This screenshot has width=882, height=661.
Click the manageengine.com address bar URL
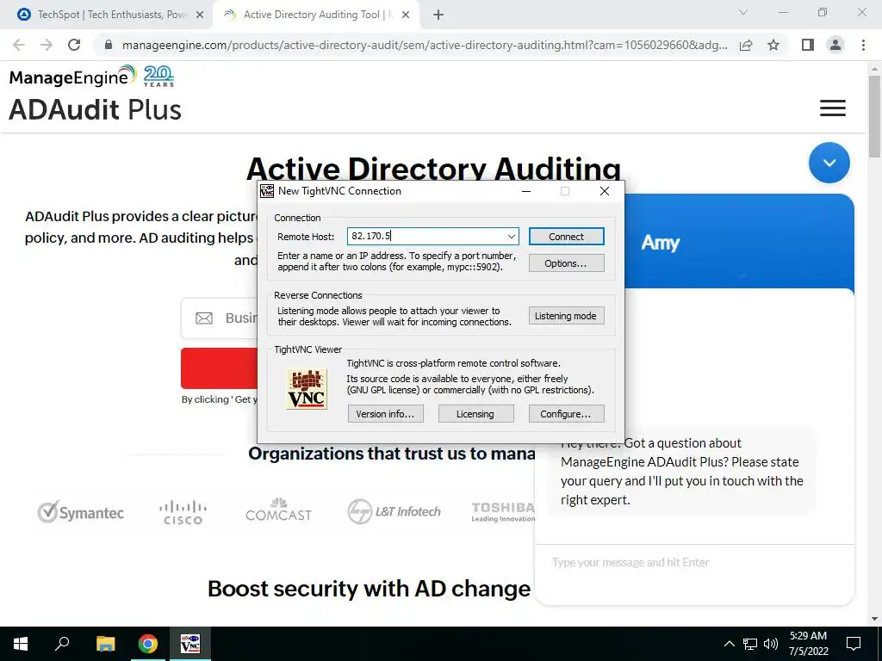click(425, 45)
